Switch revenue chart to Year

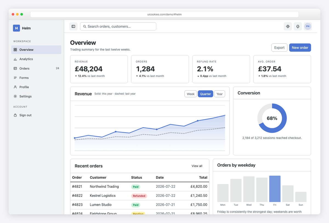tap(220, 94)
